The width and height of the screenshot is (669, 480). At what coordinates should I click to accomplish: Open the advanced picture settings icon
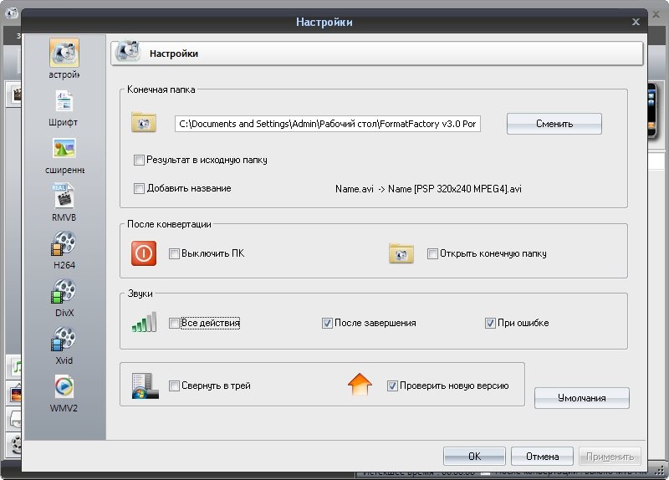pos(64,150)
